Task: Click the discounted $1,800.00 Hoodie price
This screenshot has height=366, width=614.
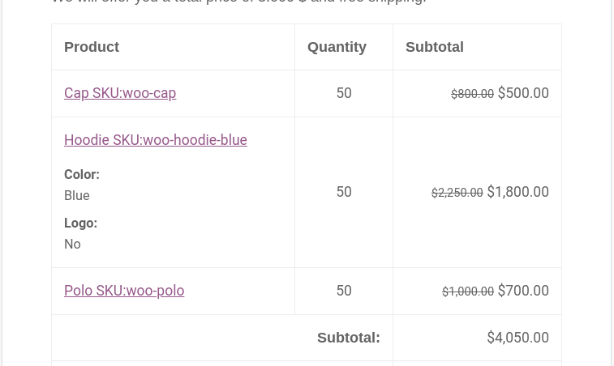Action: pyautogui.click(x=517, y=192)
